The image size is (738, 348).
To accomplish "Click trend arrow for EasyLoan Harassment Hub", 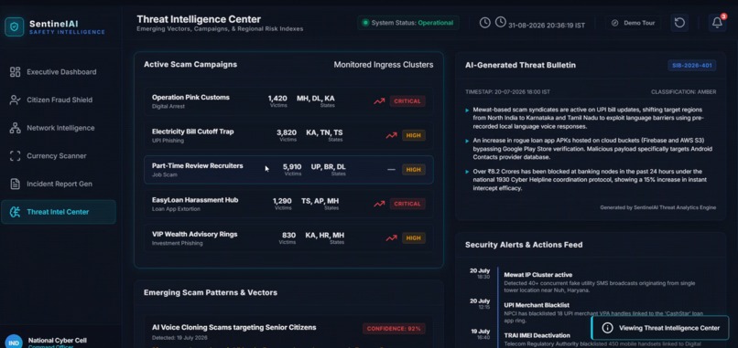I will (379, 204).
